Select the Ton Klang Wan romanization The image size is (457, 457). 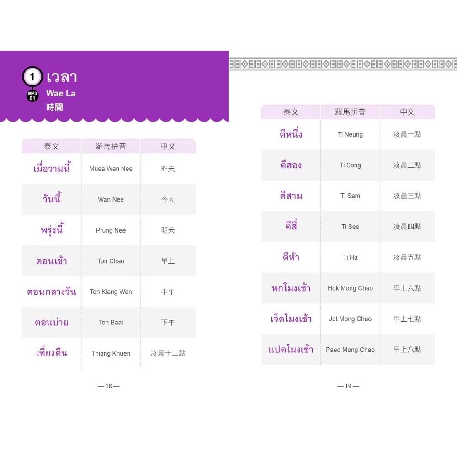tap(111, 292)
